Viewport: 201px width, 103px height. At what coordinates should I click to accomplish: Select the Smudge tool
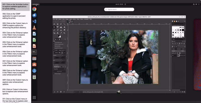(64, 30)
